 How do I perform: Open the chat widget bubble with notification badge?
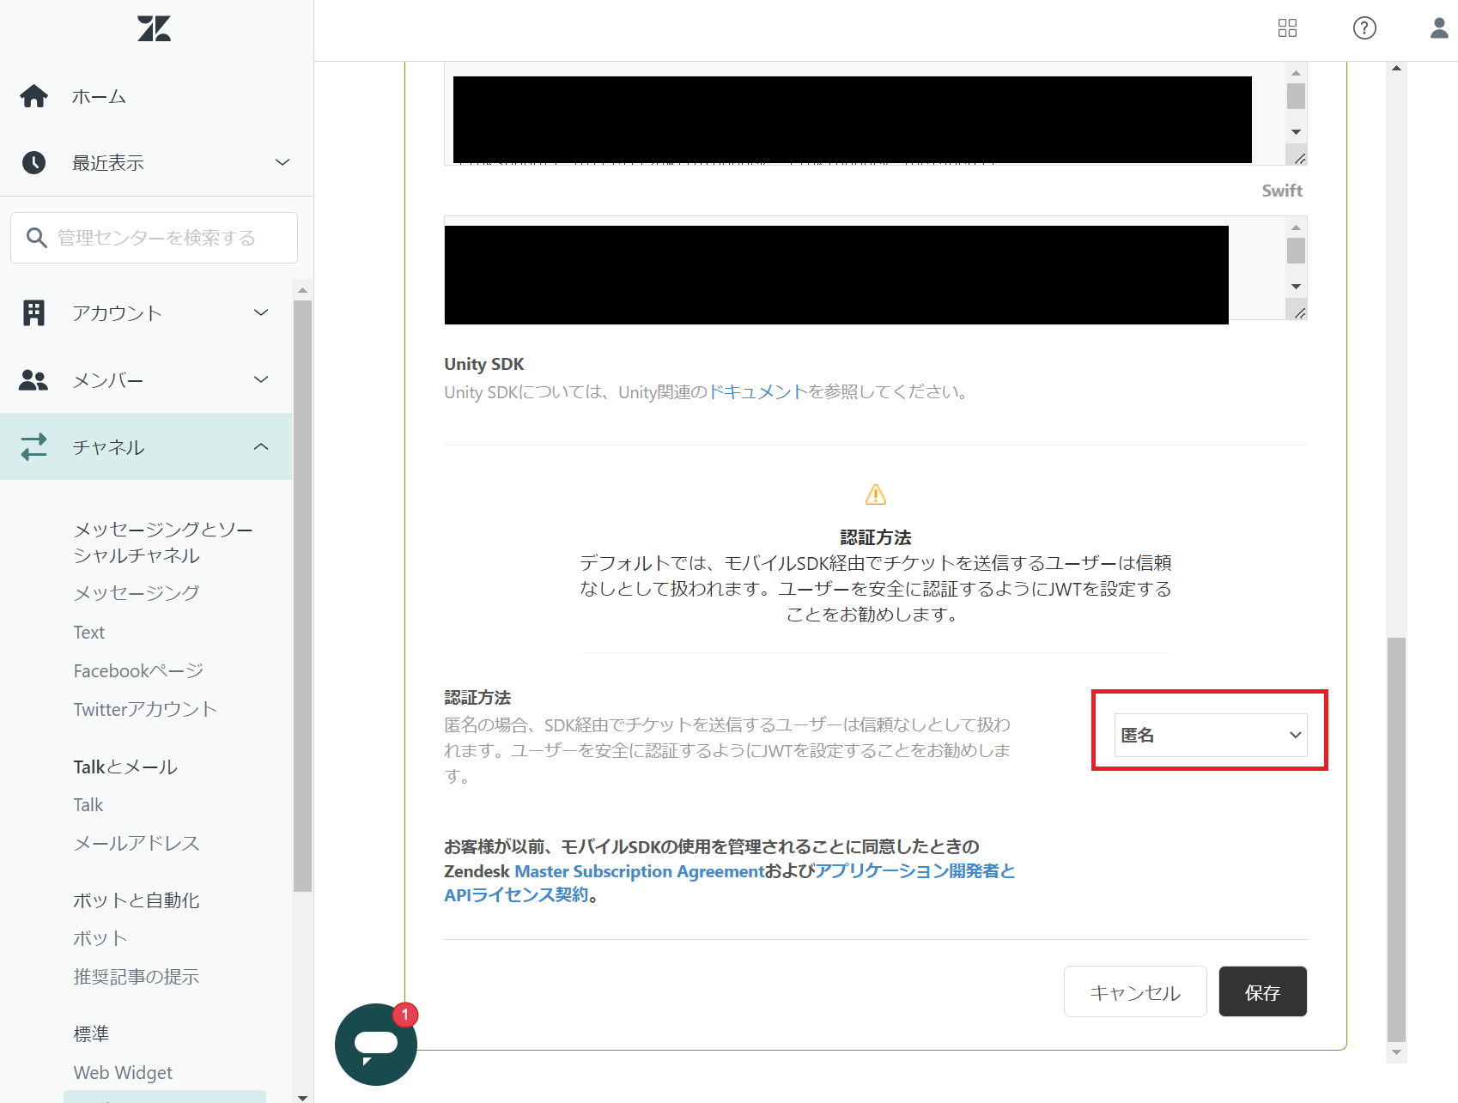375,1044
